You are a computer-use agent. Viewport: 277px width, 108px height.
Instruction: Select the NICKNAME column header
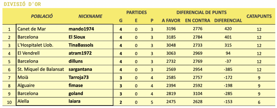pos(90,16)
